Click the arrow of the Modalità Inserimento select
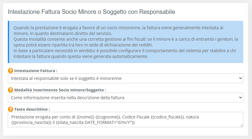This screenshot has width=252, height=139. point(240,97)
